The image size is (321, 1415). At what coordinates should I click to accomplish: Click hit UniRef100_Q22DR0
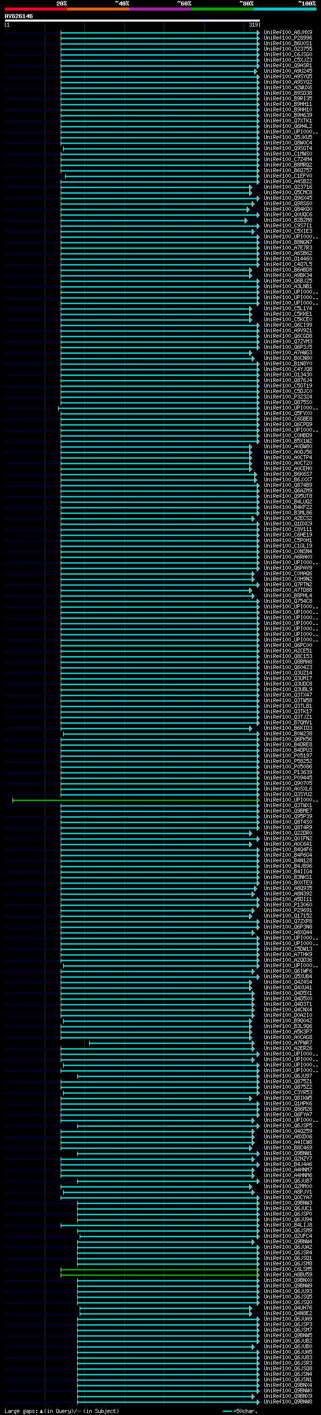click(x=288, y=833)
